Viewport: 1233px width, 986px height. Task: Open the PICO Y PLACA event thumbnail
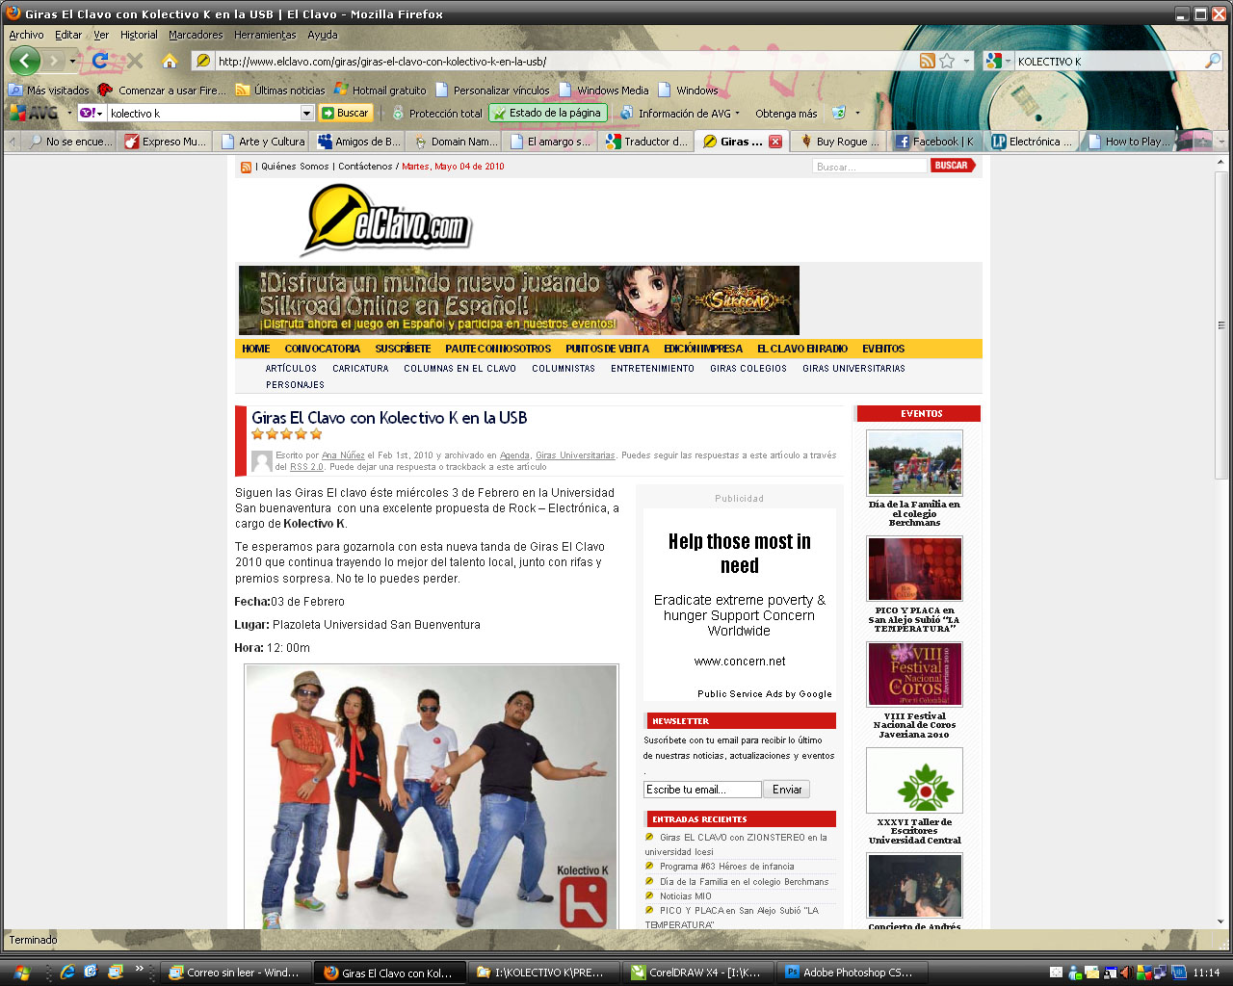click(914, 568)
